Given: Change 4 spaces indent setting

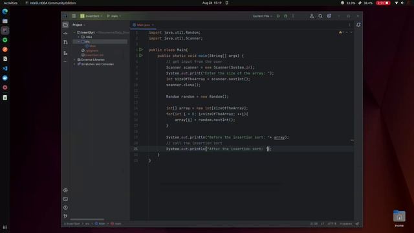Looking at the screenshot, I should [345, 223].
